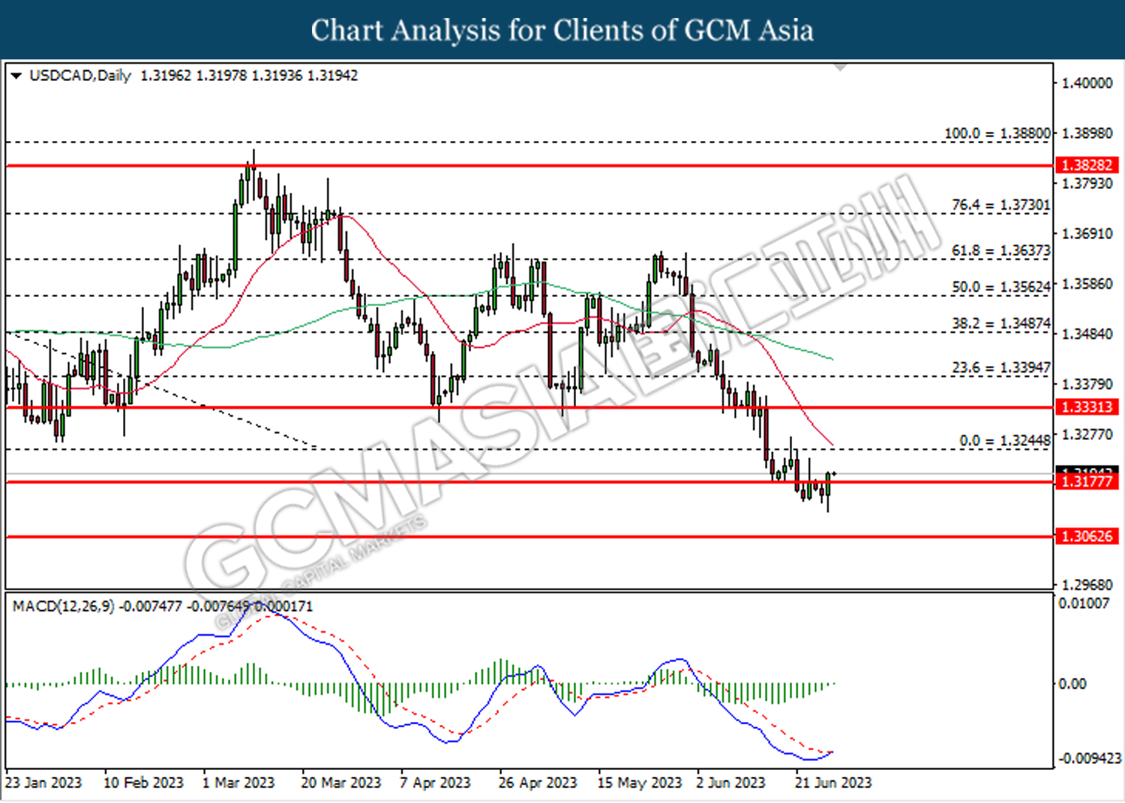Select the 38.2 = 1.34874 Fibonacci label
Image resolution: width=1125 pixels, height=803 pixels.
pyautogui.click(x=1001, y=324)
